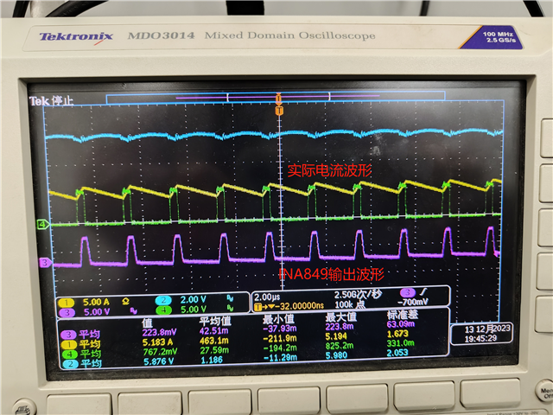Click the 2.00µs timebase readout
The height and width of the screenshot is (415, 553).
(267, 297)
